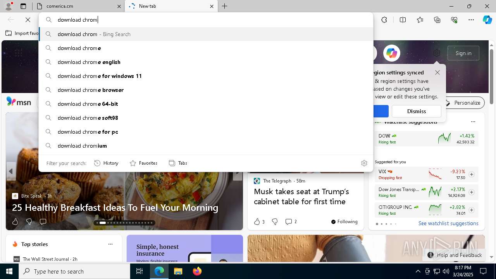Select suggestion download chrome browser

tap(206, 90)
